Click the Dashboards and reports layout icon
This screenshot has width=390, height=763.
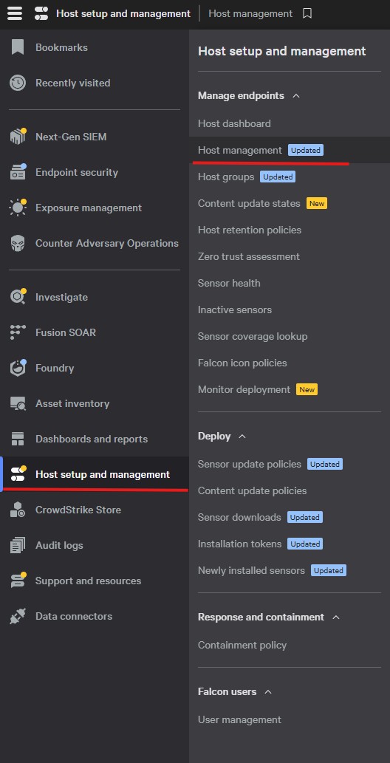click(x=18, y=439)
